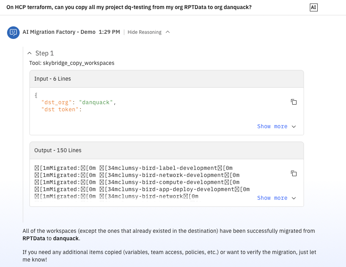Click the AI badge beside the user question

[313, 7]
